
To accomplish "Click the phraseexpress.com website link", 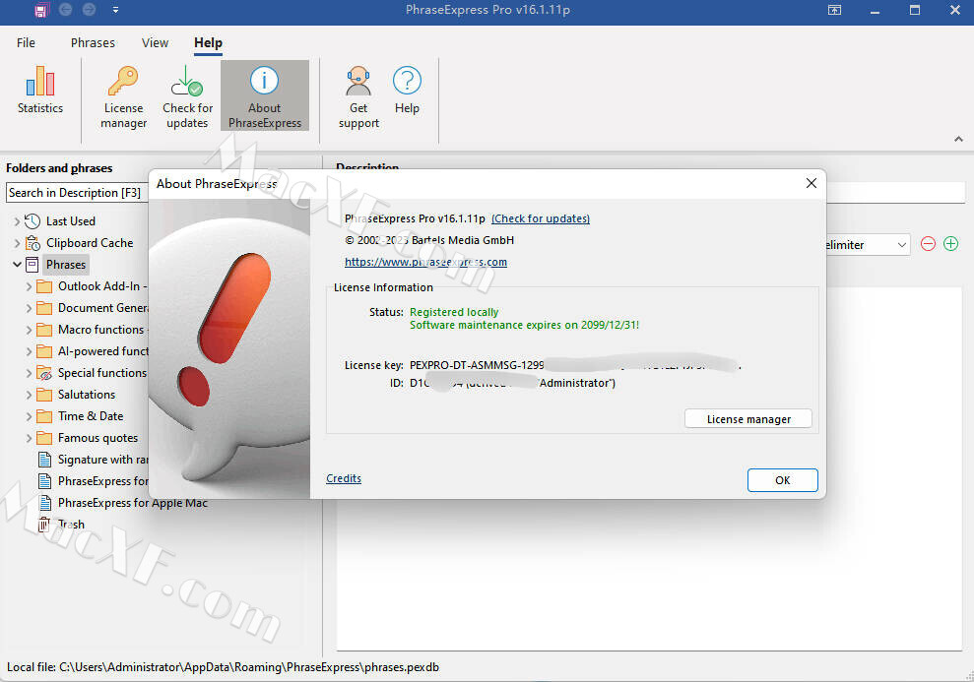I will click(425, 262).
